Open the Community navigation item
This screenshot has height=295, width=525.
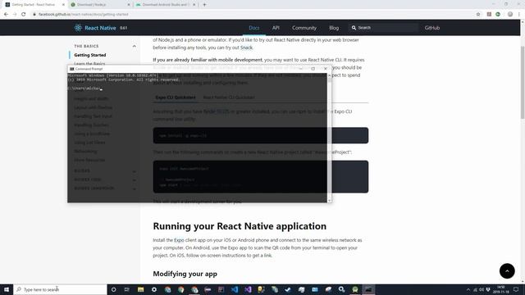coord(304,28)
